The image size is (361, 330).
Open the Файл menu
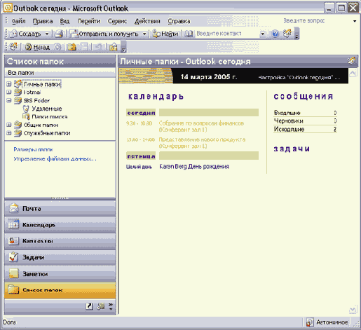click(18, 21)
